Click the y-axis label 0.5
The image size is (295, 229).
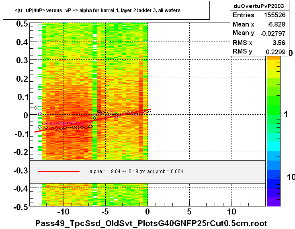[x=22, y=24]
